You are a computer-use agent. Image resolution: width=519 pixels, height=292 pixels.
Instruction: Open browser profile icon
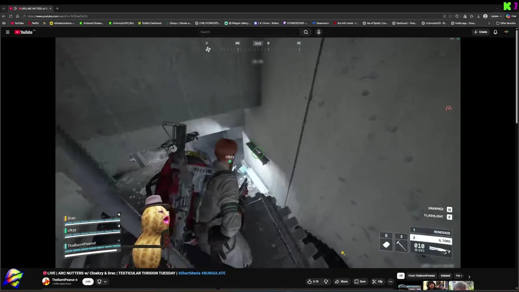[x=485, y=16]
